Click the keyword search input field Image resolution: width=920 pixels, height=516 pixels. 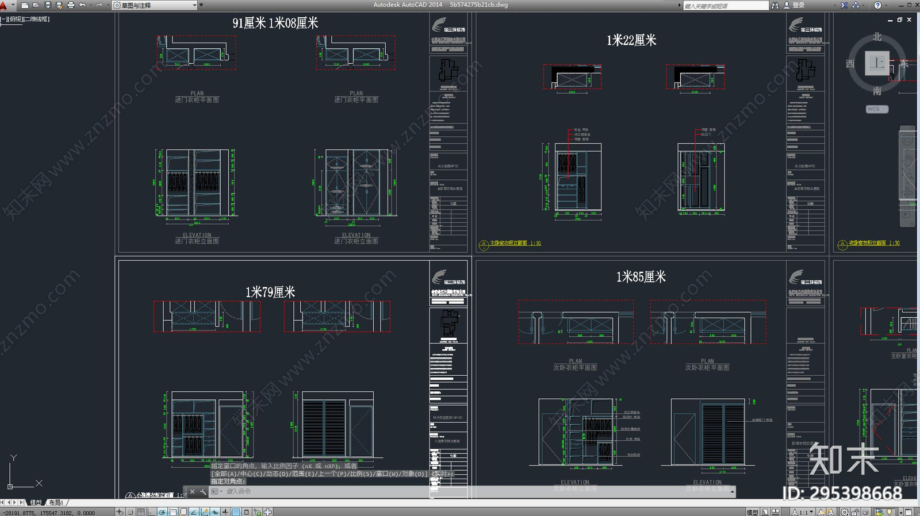pos(726,6)
